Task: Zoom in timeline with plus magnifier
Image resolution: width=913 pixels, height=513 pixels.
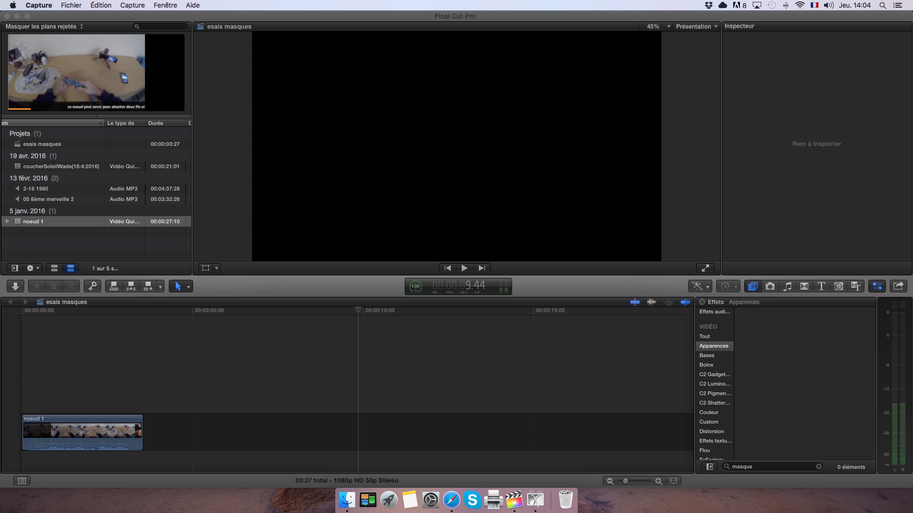Action: tap(659, 481)
